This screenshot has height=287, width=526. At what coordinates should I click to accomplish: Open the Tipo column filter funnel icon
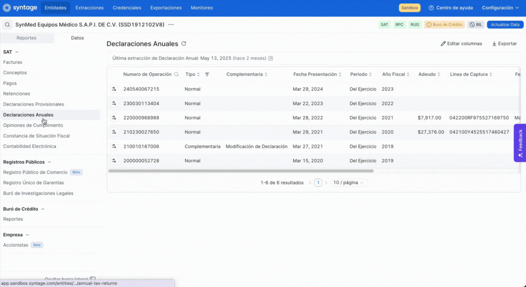(207, 74)
